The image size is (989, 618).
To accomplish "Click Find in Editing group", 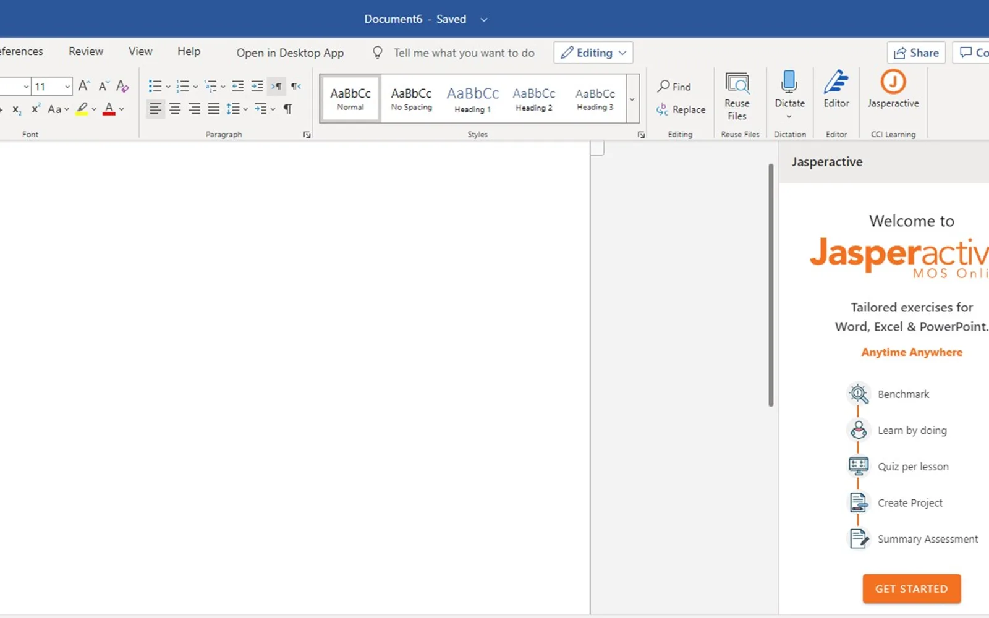I will click(x=674, y=87).
